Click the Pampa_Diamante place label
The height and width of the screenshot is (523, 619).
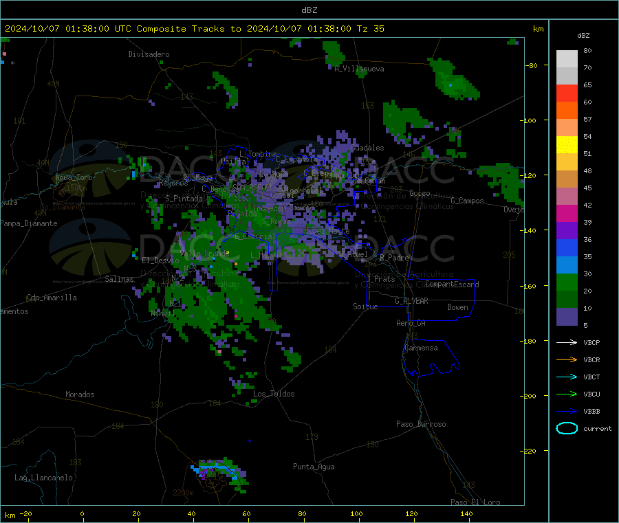tap(29, 223)
